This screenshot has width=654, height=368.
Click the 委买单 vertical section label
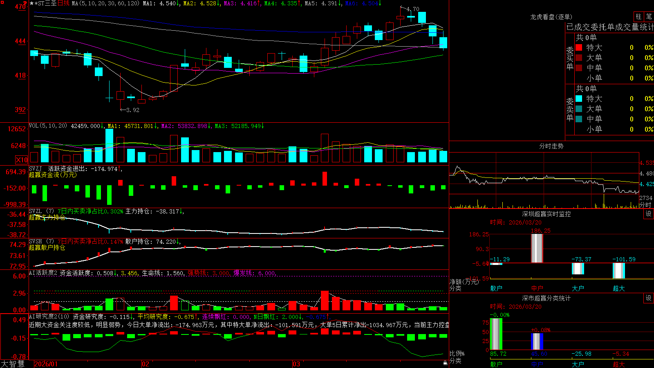click(570, 58)
